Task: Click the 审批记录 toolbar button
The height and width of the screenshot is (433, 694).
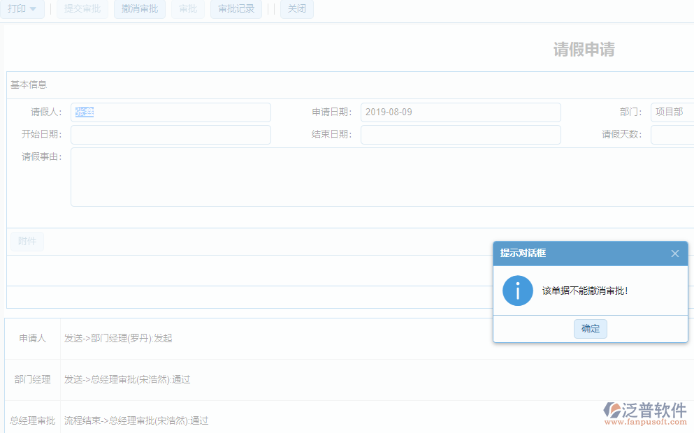Action: click(x=236, y=9)
